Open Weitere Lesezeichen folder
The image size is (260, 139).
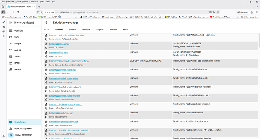[x=250, y=17]
